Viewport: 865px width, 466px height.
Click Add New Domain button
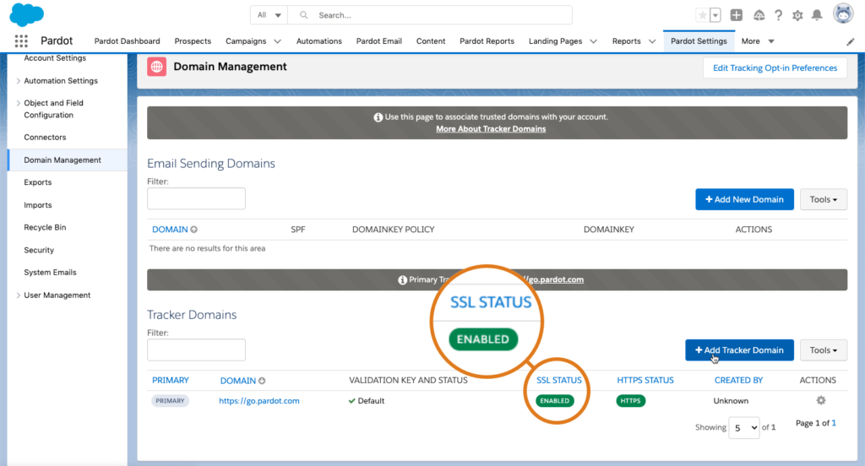[744, 199]
